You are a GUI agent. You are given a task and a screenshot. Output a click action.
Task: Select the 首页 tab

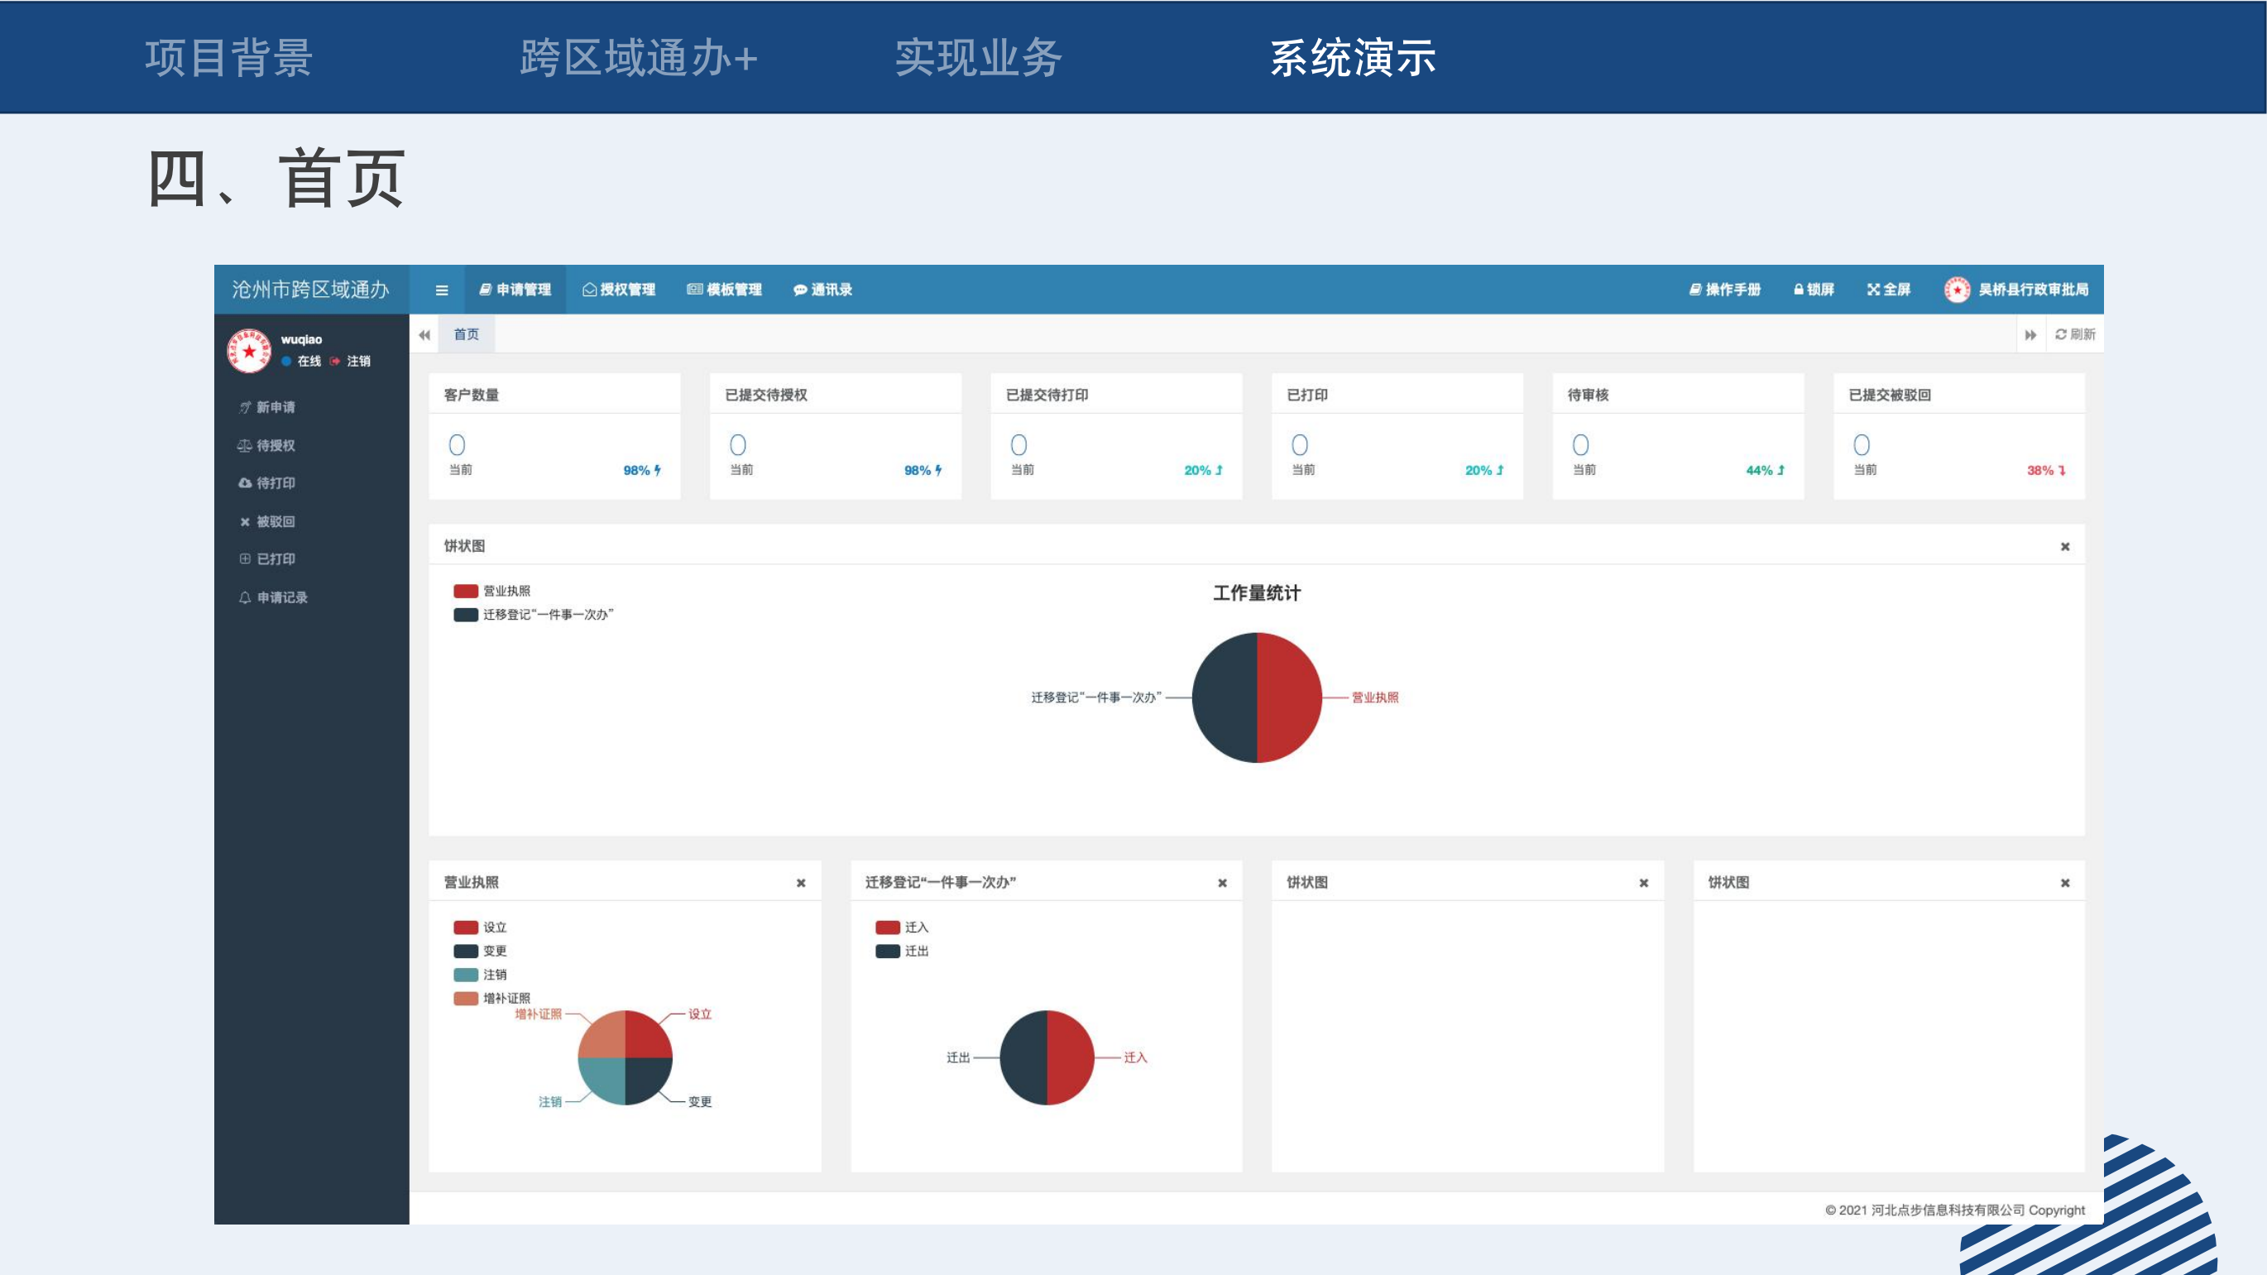tap(467, 334)
